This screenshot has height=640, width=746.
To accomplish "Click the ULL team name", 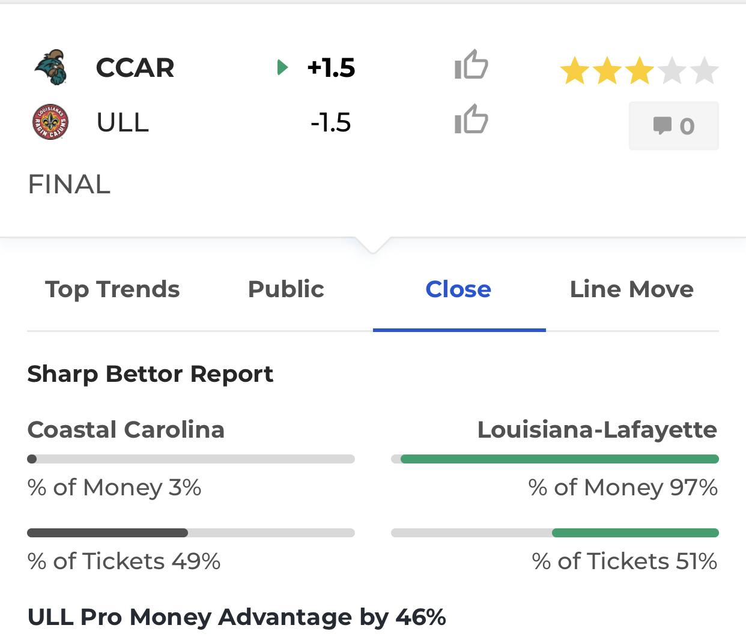I will click(123, 122).
